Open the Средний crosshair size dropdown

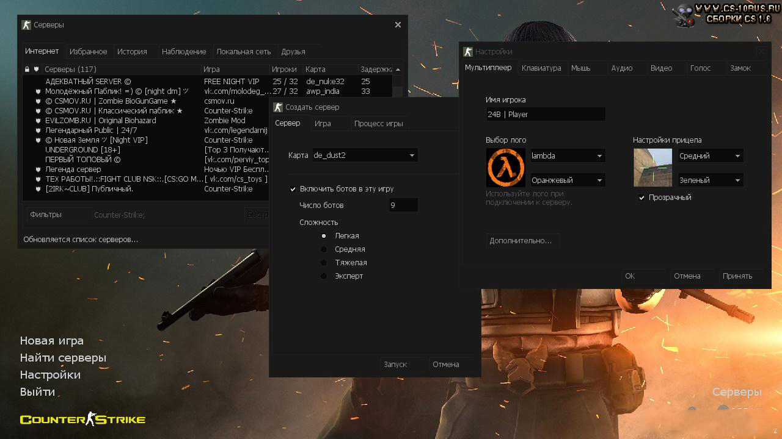[710, 156]
